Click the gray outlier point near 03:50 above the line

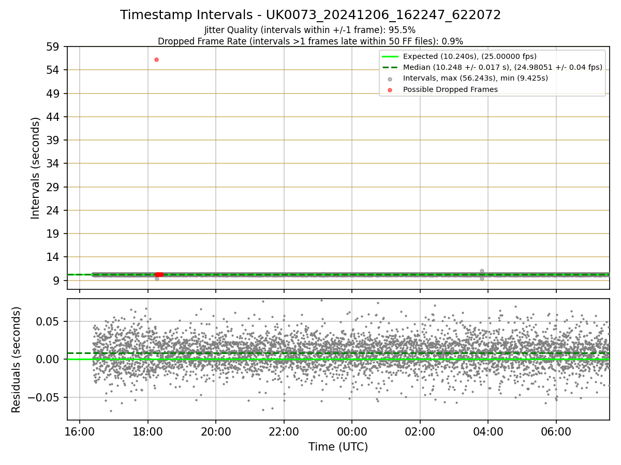click(x=482, y=271)
